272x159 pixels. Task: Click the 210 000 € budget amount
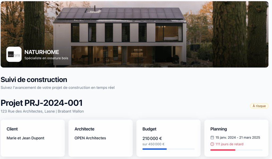coord(152,138)
